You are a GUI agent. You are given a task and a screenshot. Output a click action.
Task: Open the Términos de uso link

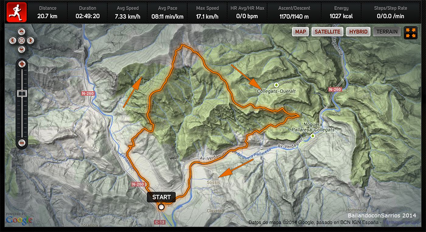click(x=401, y=222)
